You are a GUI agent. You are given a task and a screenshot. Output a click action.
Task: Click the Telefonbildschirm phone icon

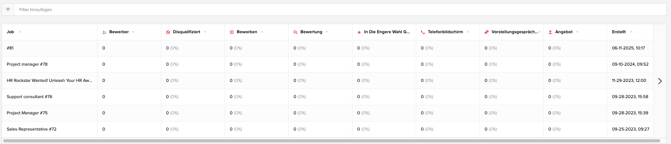click(x=423, y=32)
